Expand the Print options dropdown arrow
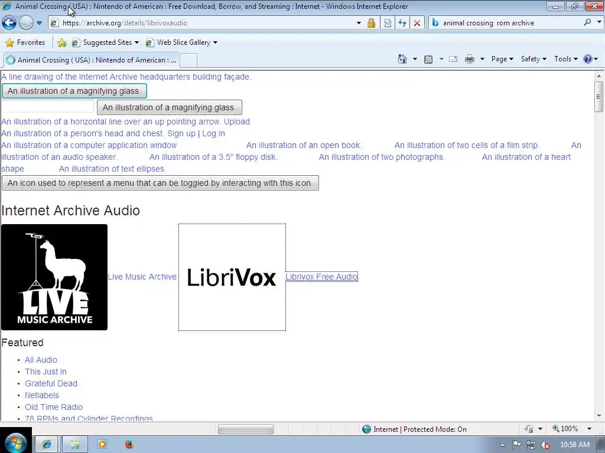The image size is (605, 453). 482,59
